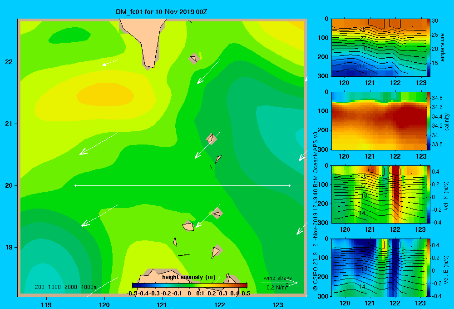Select latitude label 19 on main map

(x=9, y=247)
